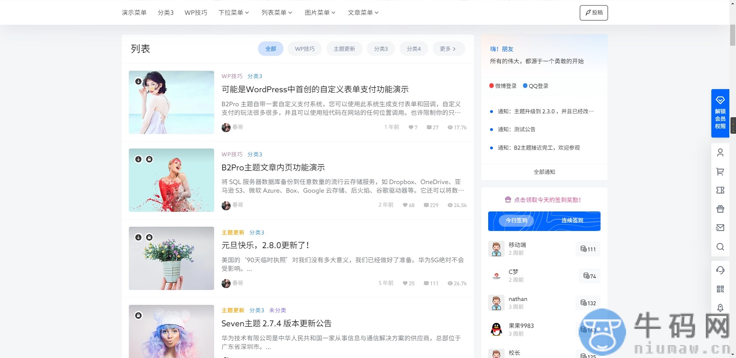The width and height of the screenshot is (736, 358).
Task: Click the heart likes icon showing 25
Action: point(405,283)
